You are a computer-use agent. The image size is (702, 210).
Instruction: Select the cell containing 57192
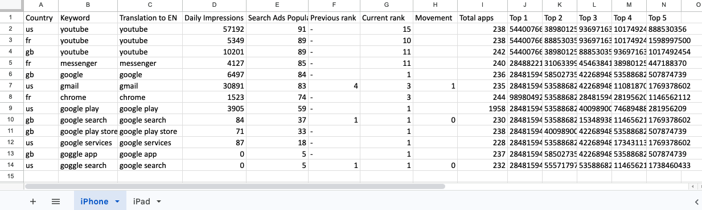click(x=214, y=29)
